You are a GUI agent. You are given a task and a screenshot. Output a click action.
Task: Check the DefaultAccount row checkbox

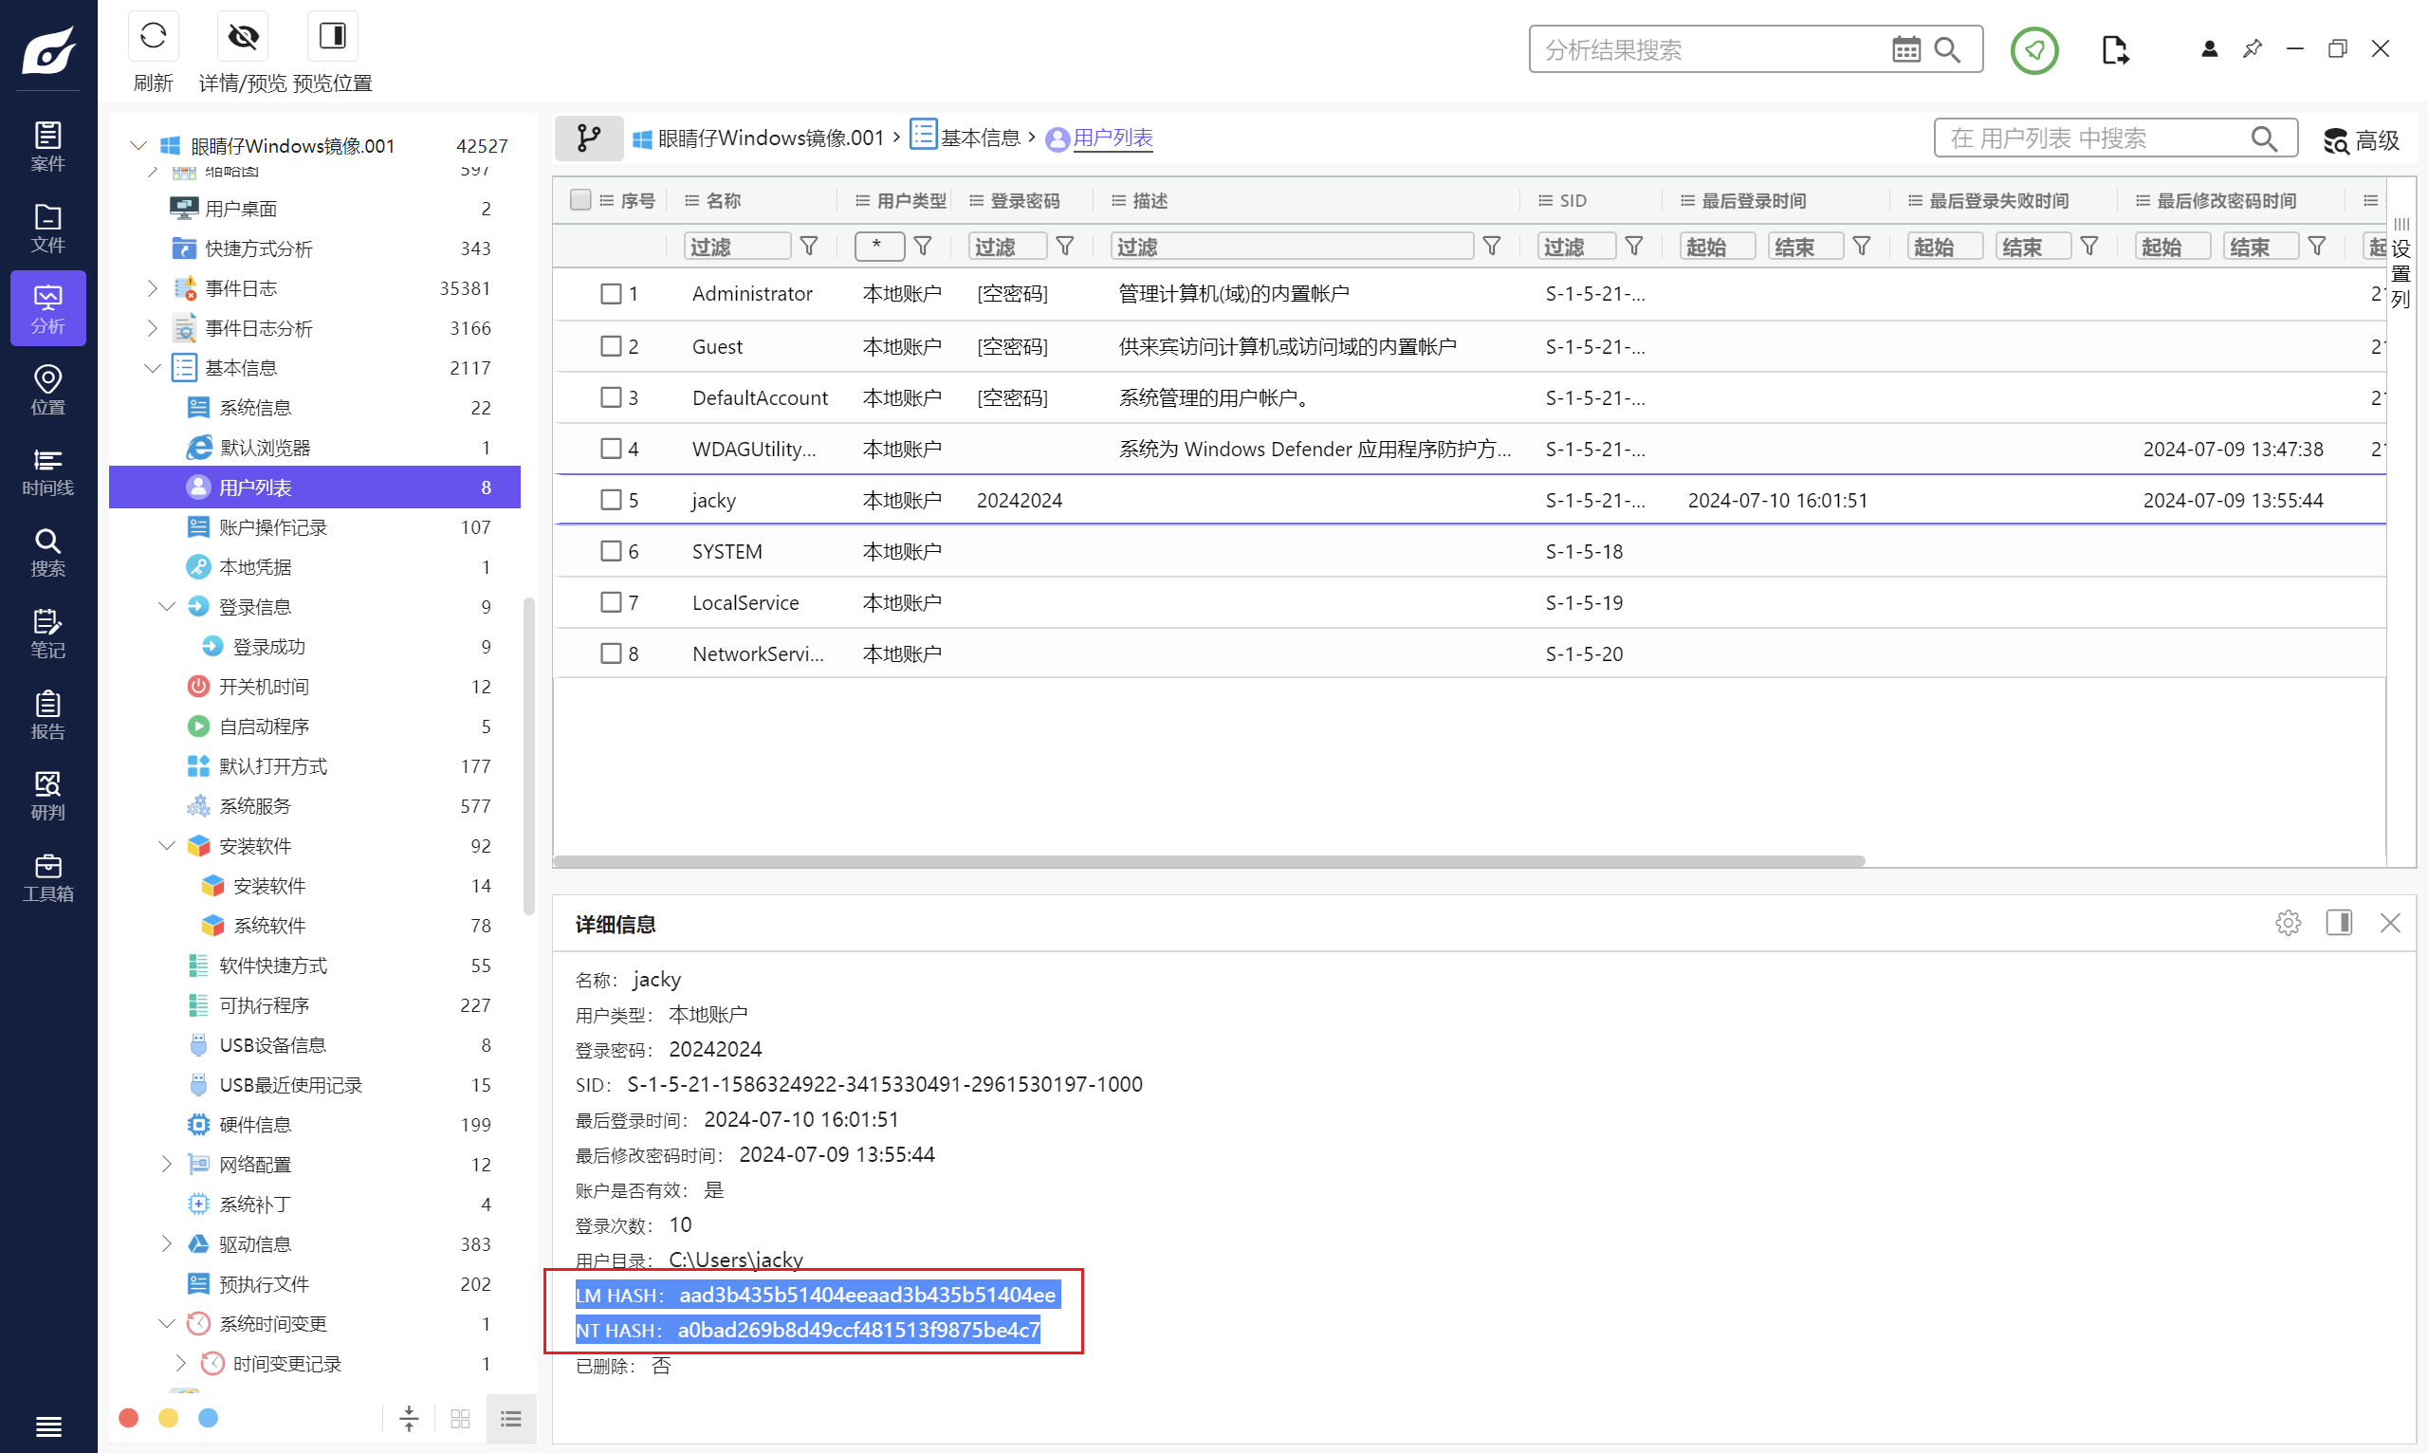[611, 397]
